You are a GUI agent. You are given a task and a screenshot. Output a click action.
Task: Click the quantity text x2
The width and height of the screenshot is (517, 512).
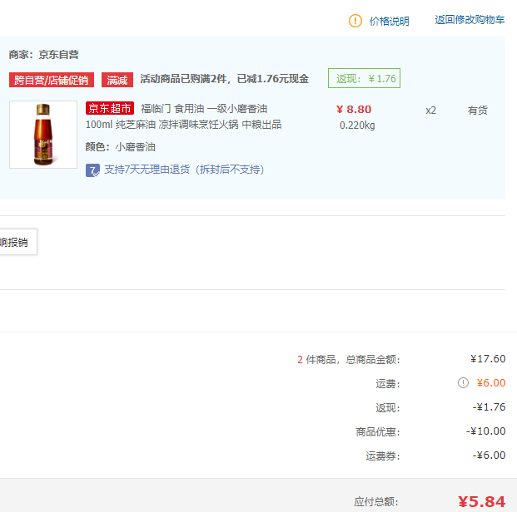point(430,111)
